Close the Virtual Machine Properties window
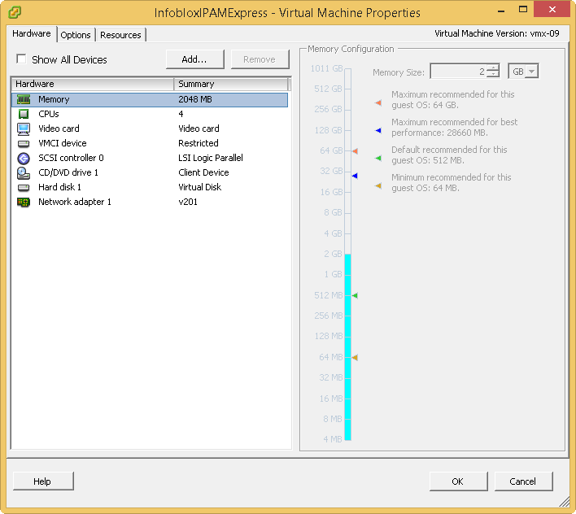 552,9
